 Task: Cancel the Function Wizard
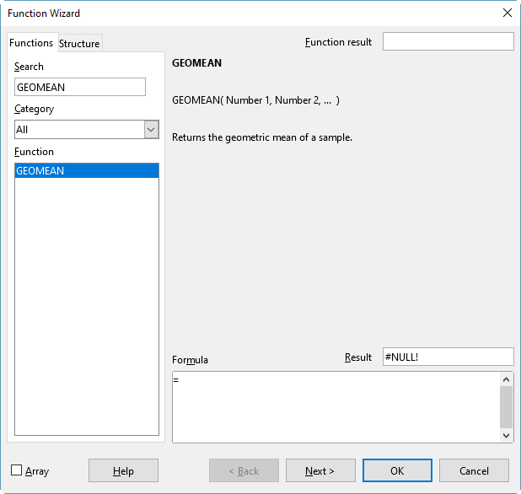[x=474, y=470]
